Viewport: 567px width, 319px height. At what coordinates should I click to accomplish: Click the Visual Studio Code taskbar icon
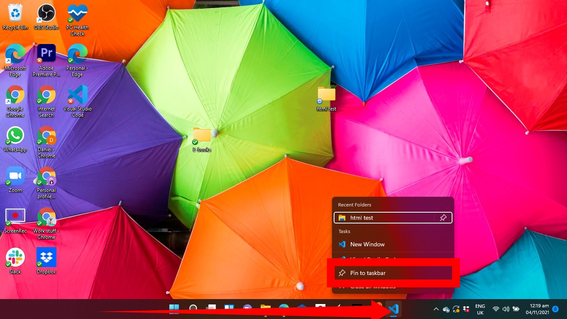(393, 309)
